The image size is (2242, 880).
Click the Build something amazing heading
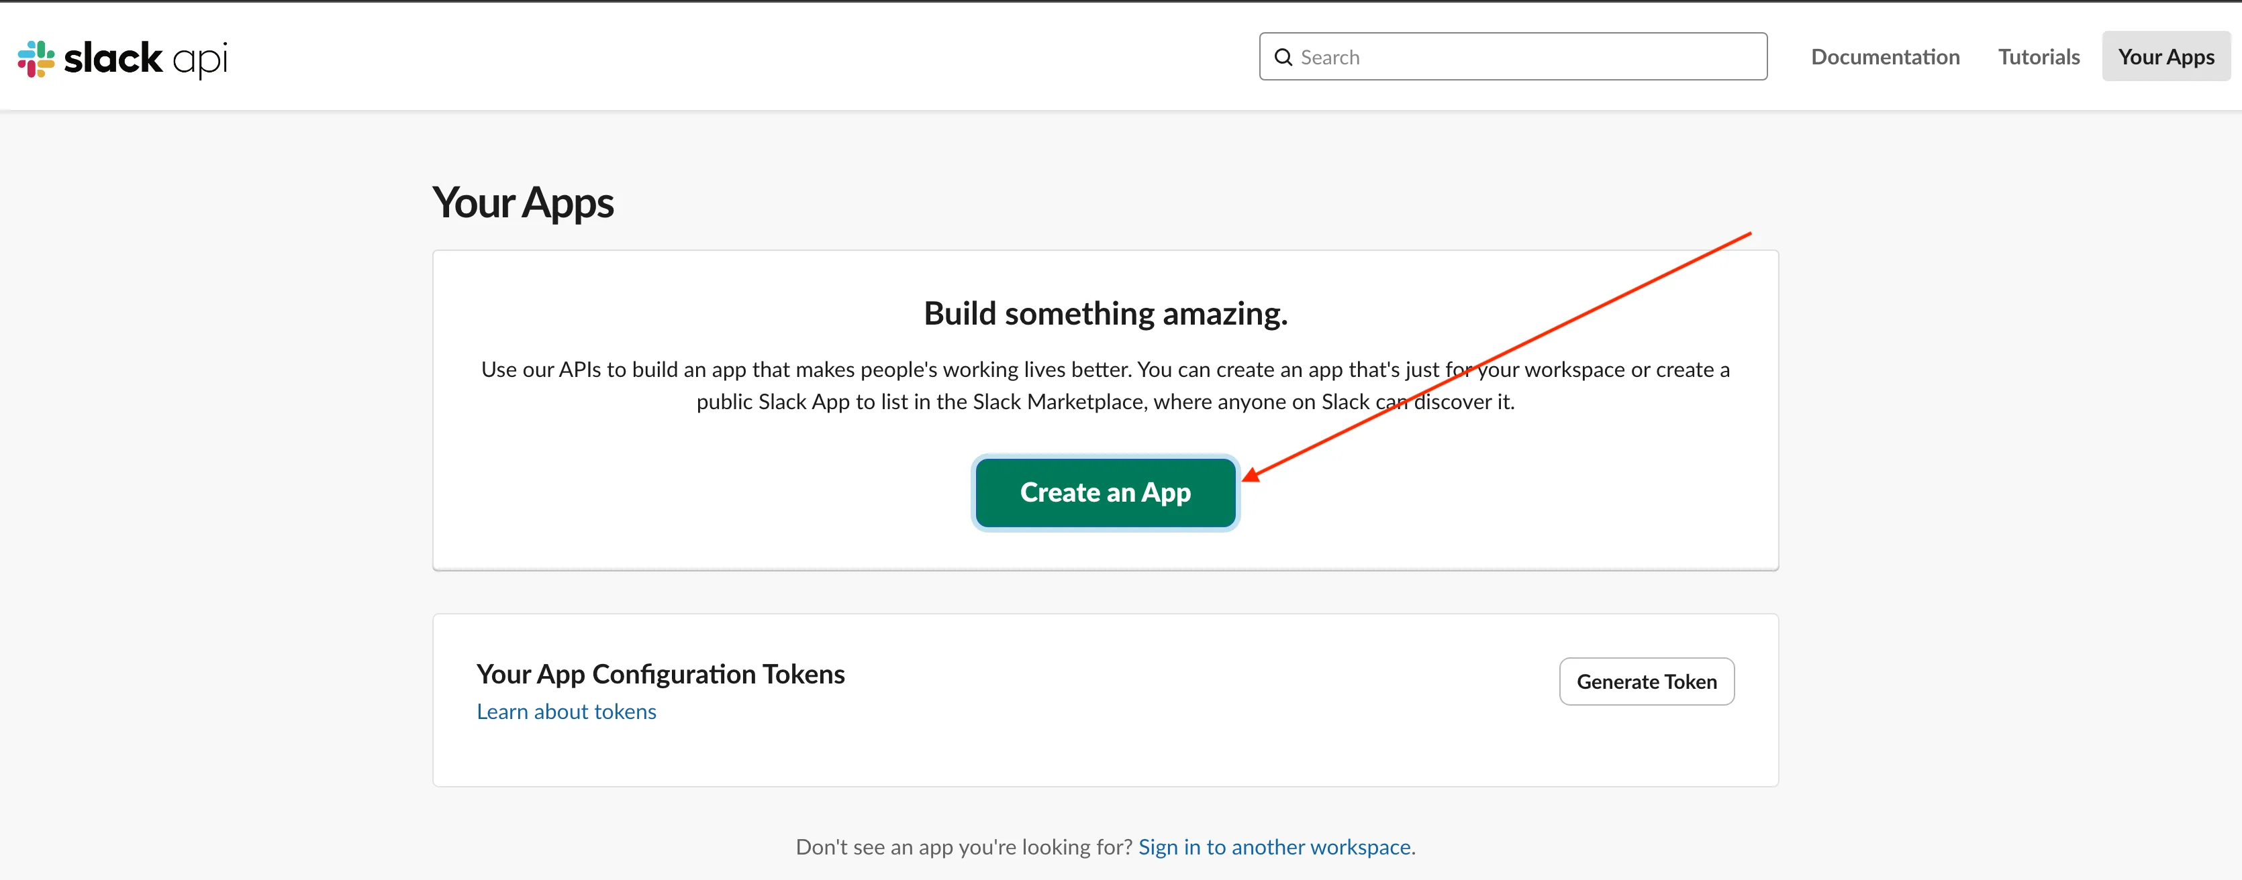[x=1106, y=313]
